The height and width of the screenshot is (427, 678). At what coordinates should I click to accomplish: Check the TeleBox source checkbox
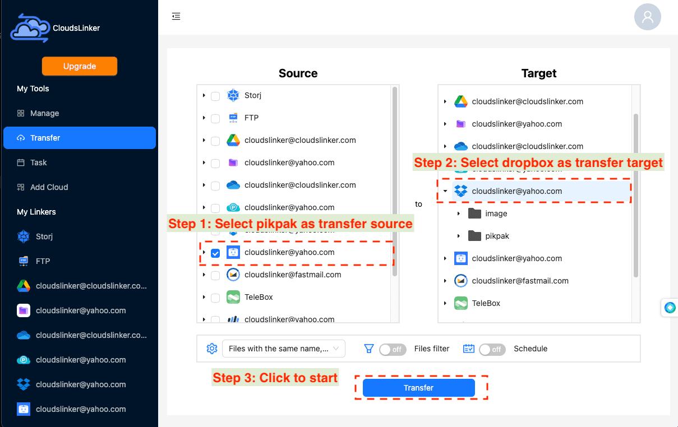pos(215,298)
